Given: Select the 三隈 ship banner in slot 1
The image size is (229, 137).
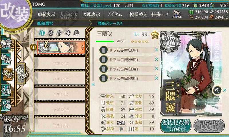Looking at the screenshot, I should coord(61,47).
